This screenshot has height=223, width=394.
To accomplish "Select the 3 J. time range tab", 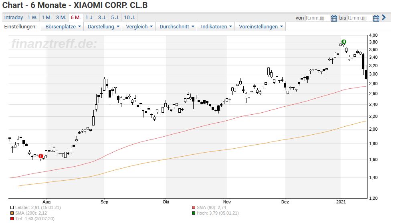I will [x=102, y=18].
